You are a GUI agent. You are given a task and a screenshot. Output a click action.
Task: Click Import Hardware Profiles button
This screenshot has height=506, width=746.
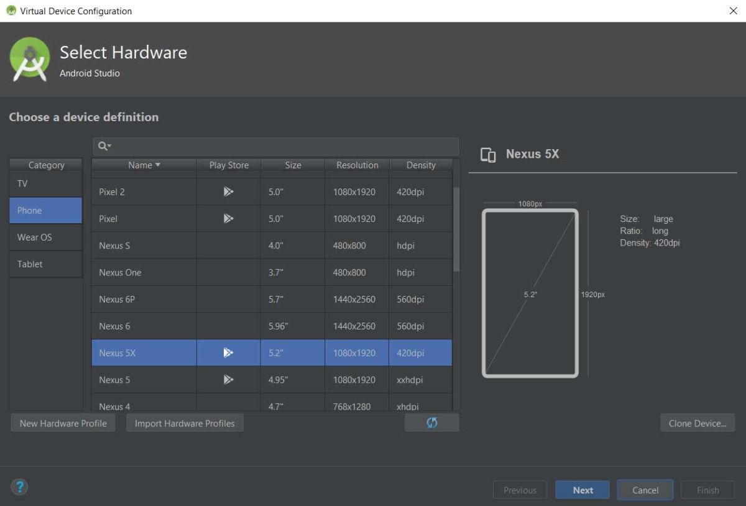[185, 423]
